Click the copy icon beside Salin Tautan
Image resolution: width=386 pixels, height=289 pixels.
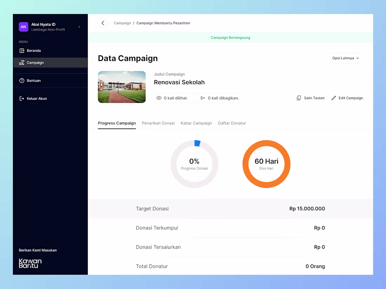pos(299,98)
